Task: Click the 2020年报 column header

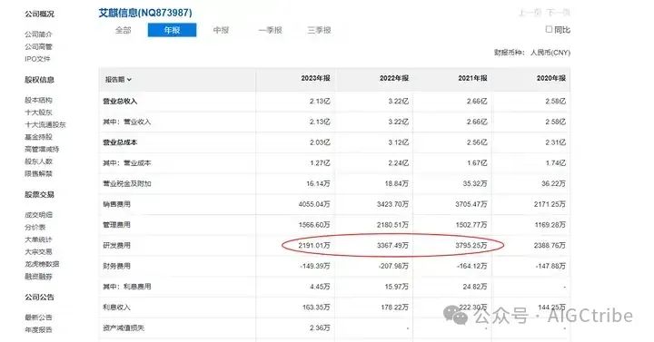Action: pos(551,78)
